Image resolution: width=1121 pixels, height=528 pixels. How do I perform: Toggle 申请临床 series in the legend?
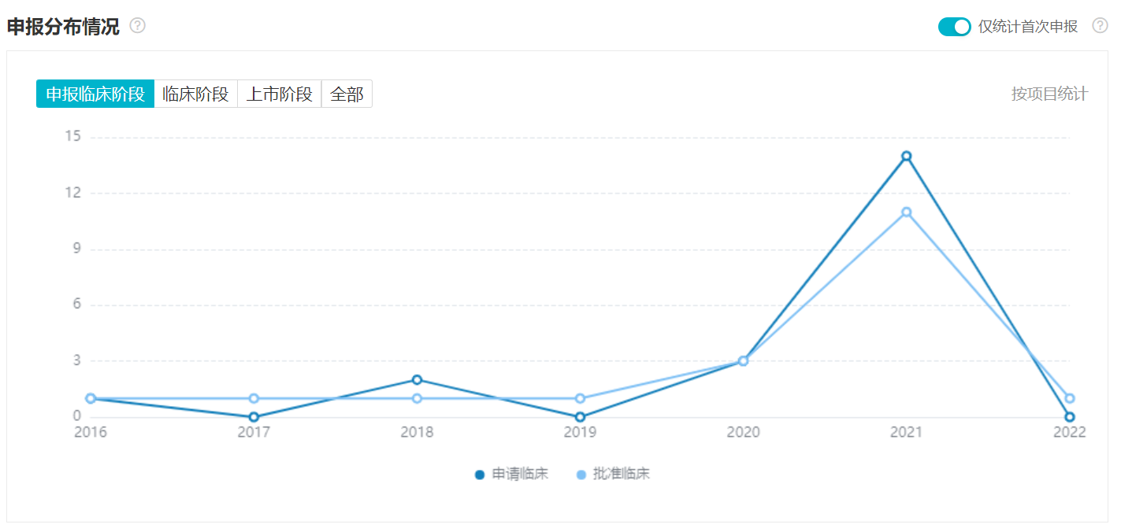pyautogui.click(x=520, y=474)
